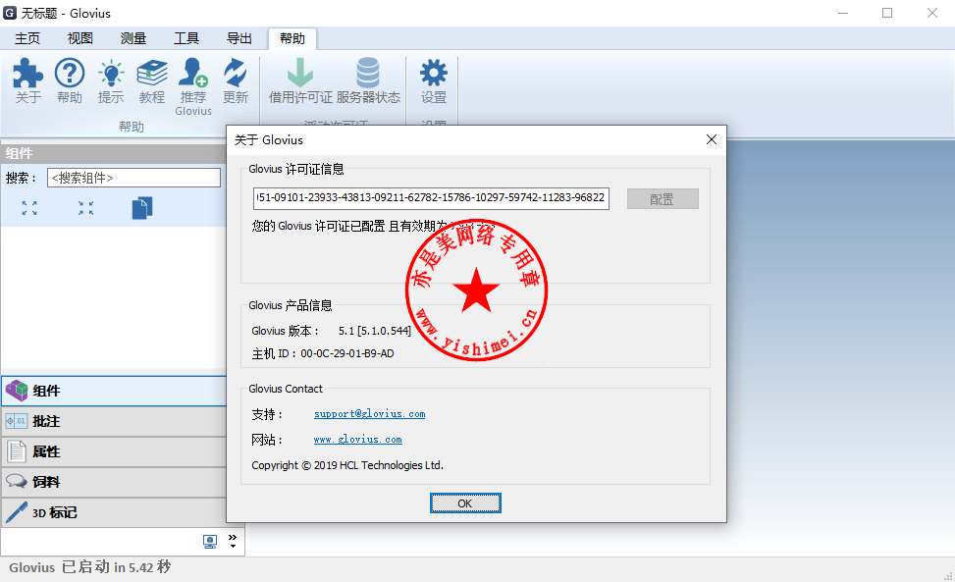Select the 导出 ribbon tab
This screenshot has height=582, width=955.
pyautogui.click(x=239, y=38)
